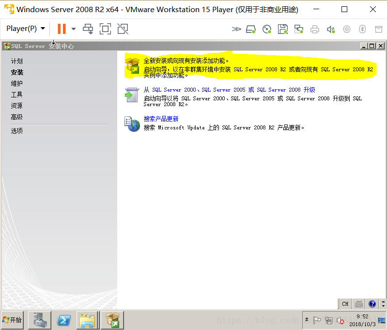Click the blue help icon on language bar
The image size is (387, 330).
(372, 304)
